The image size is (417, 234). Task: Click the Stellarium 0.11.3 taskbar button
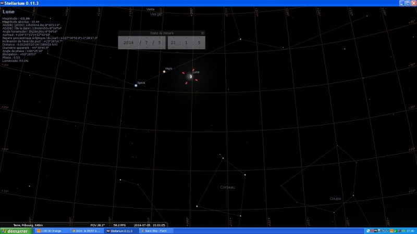121,231
